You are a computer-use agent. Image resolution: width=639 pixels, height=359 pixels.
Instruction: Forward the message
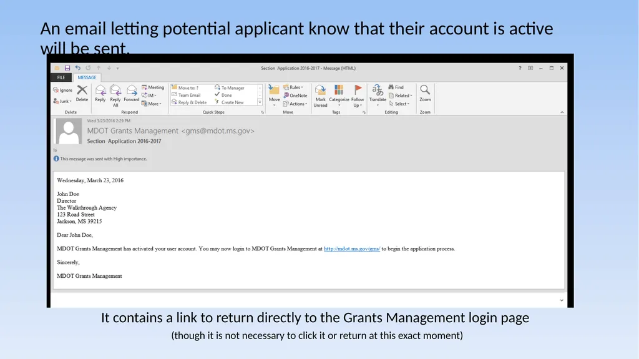(x=131, y=94)
